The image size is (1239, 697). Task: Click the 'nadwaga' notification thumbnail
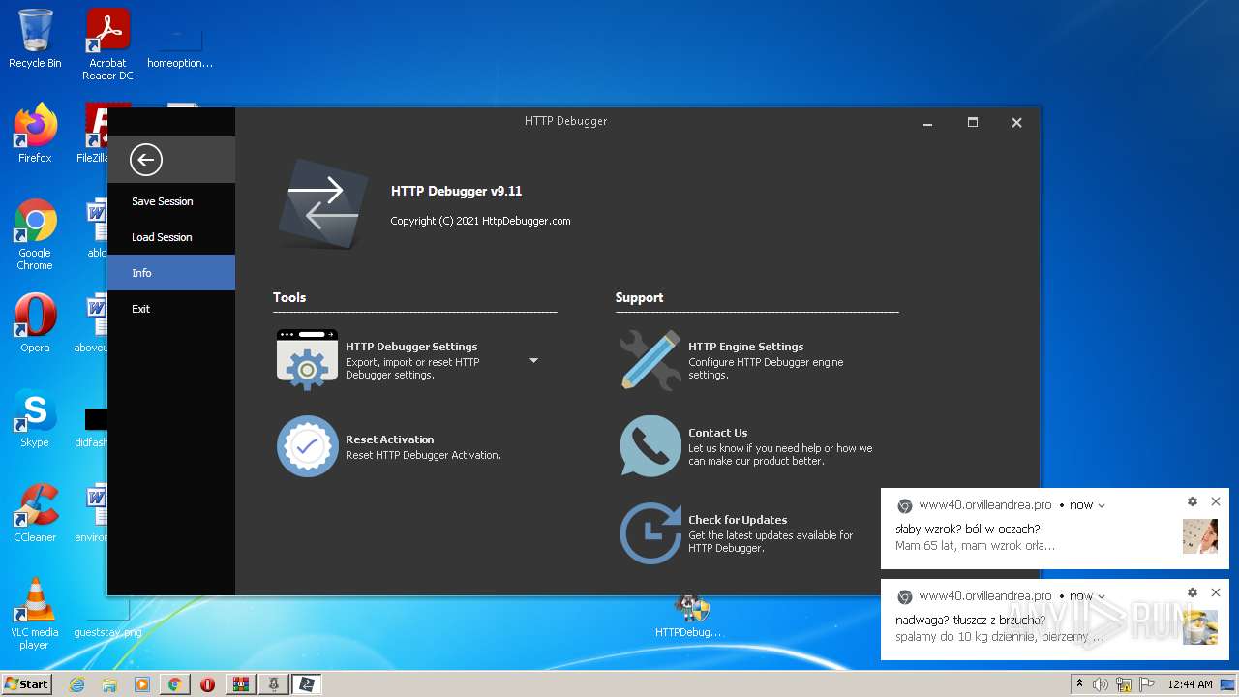(x=1200, y=627)
